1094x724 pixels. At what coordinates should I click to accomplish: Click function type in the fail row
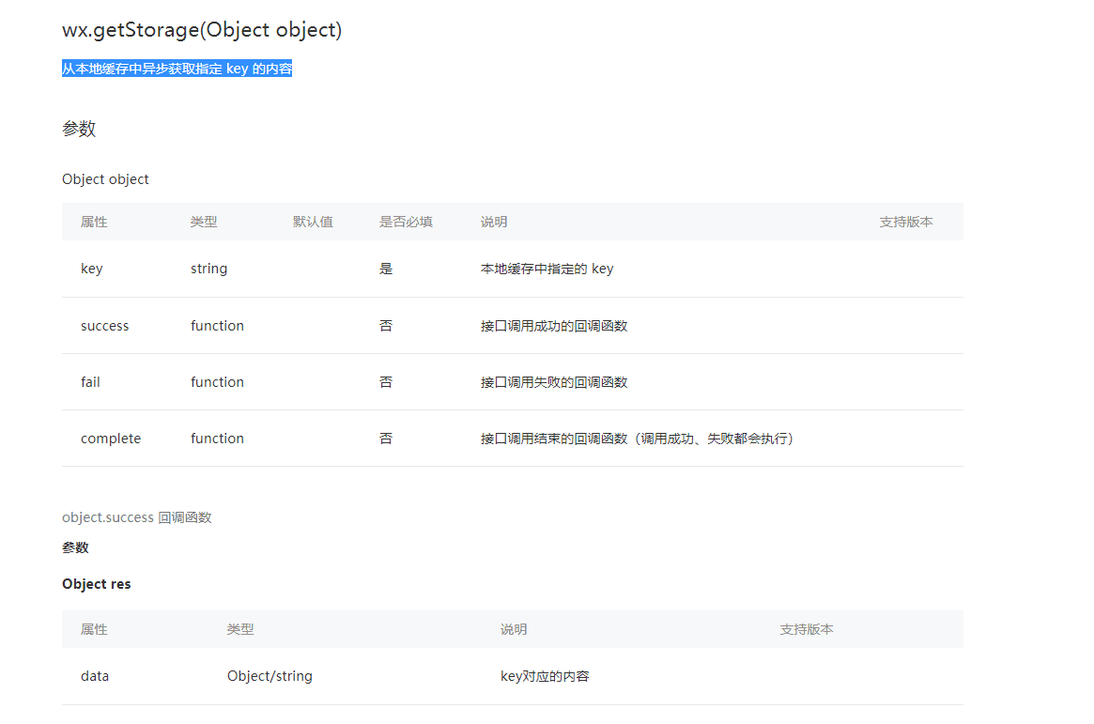tap(217, 382)
